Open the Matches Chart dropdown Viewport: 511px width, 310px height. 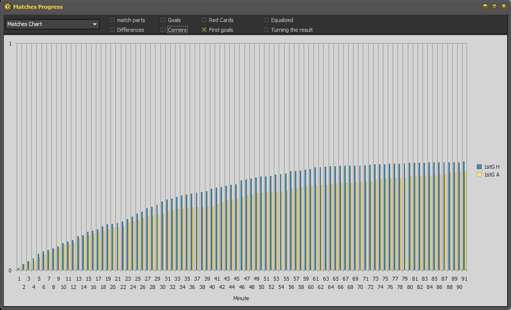(x=52, y=24)
